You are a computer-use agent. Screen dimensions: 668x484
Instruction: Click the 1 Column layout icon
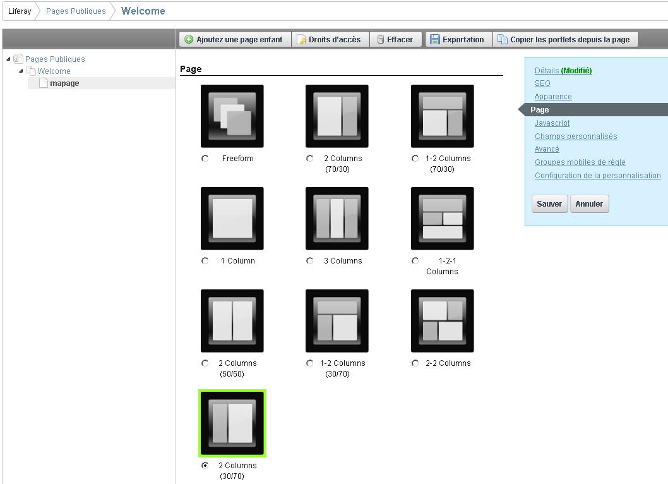(232, 219)
